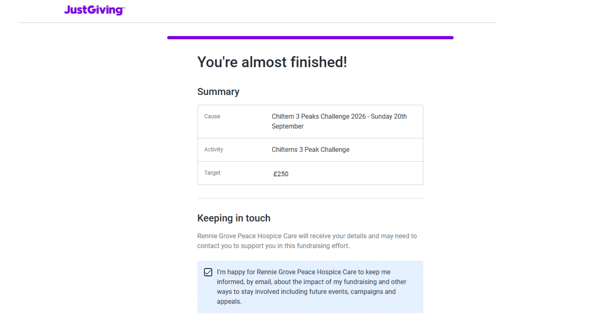Screen dimensions: 610x321
Task: Click the Keeping in touch heading
Action: click(x=234, y=218)
